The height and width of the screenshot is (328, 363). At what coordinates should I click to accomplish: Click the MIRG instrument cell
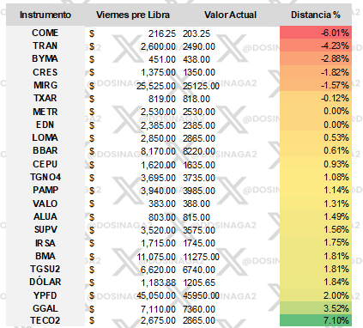45,85
